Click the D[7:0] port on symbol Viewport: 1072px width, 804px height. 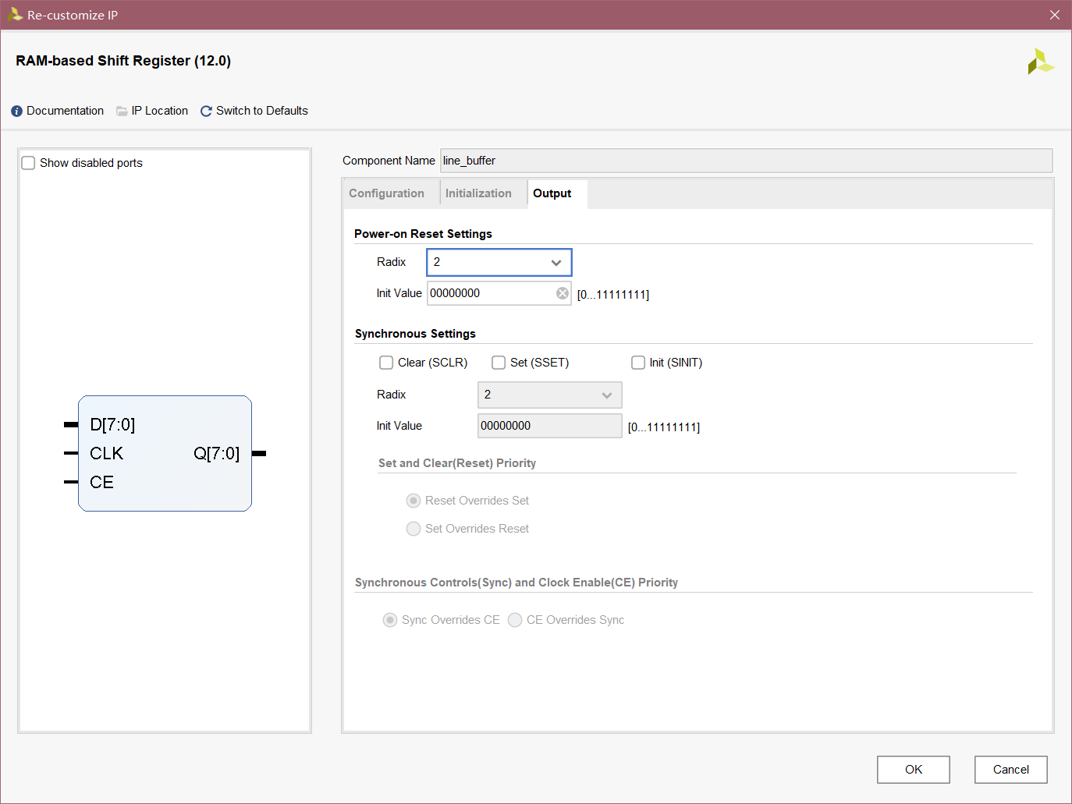[112, 424]
